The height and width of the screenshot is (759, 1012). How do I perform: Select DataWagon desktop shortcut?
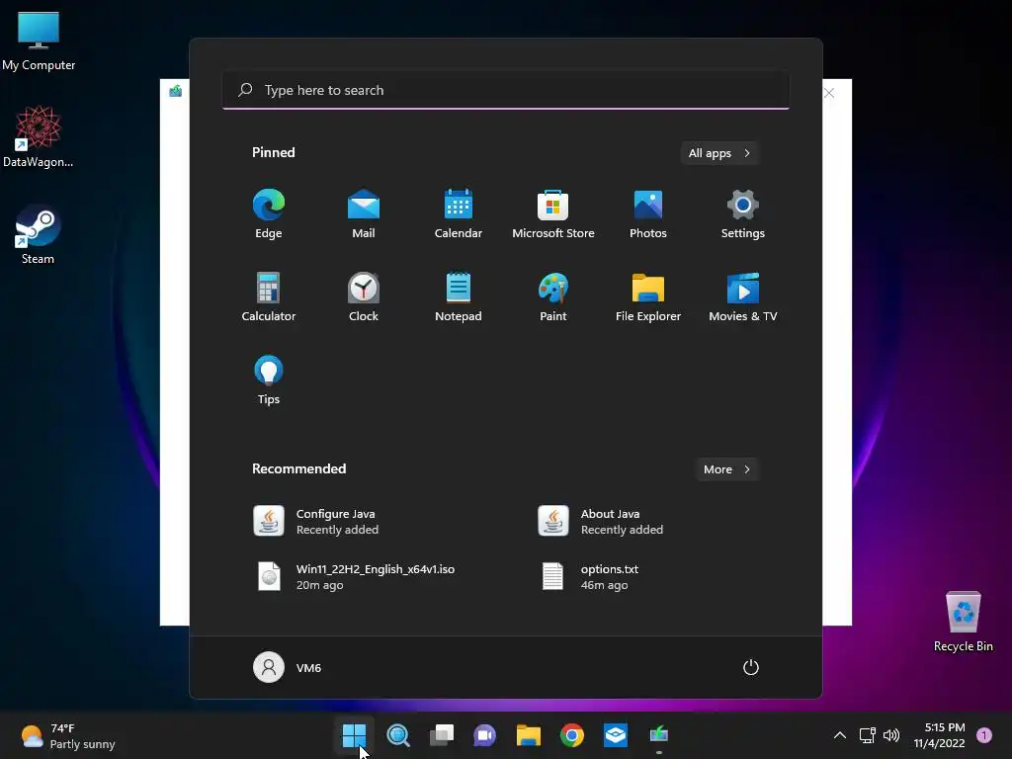39,136
